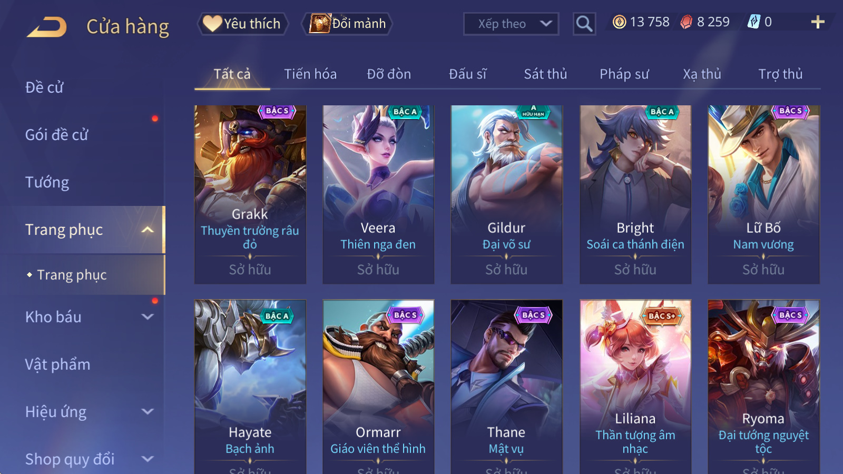
Task: Select the Tiến hóa filter tab
Action: [x=310, y=74]
